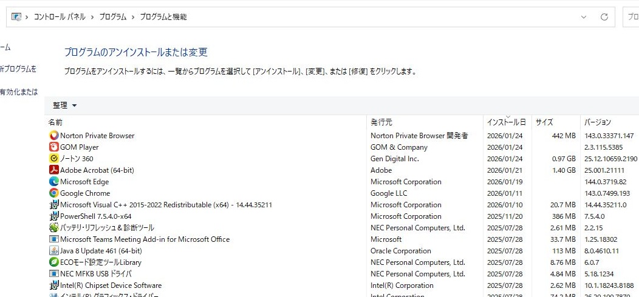
Task: Select the Intel(R) Chipset Device Software row
Action: pos(111,285)
